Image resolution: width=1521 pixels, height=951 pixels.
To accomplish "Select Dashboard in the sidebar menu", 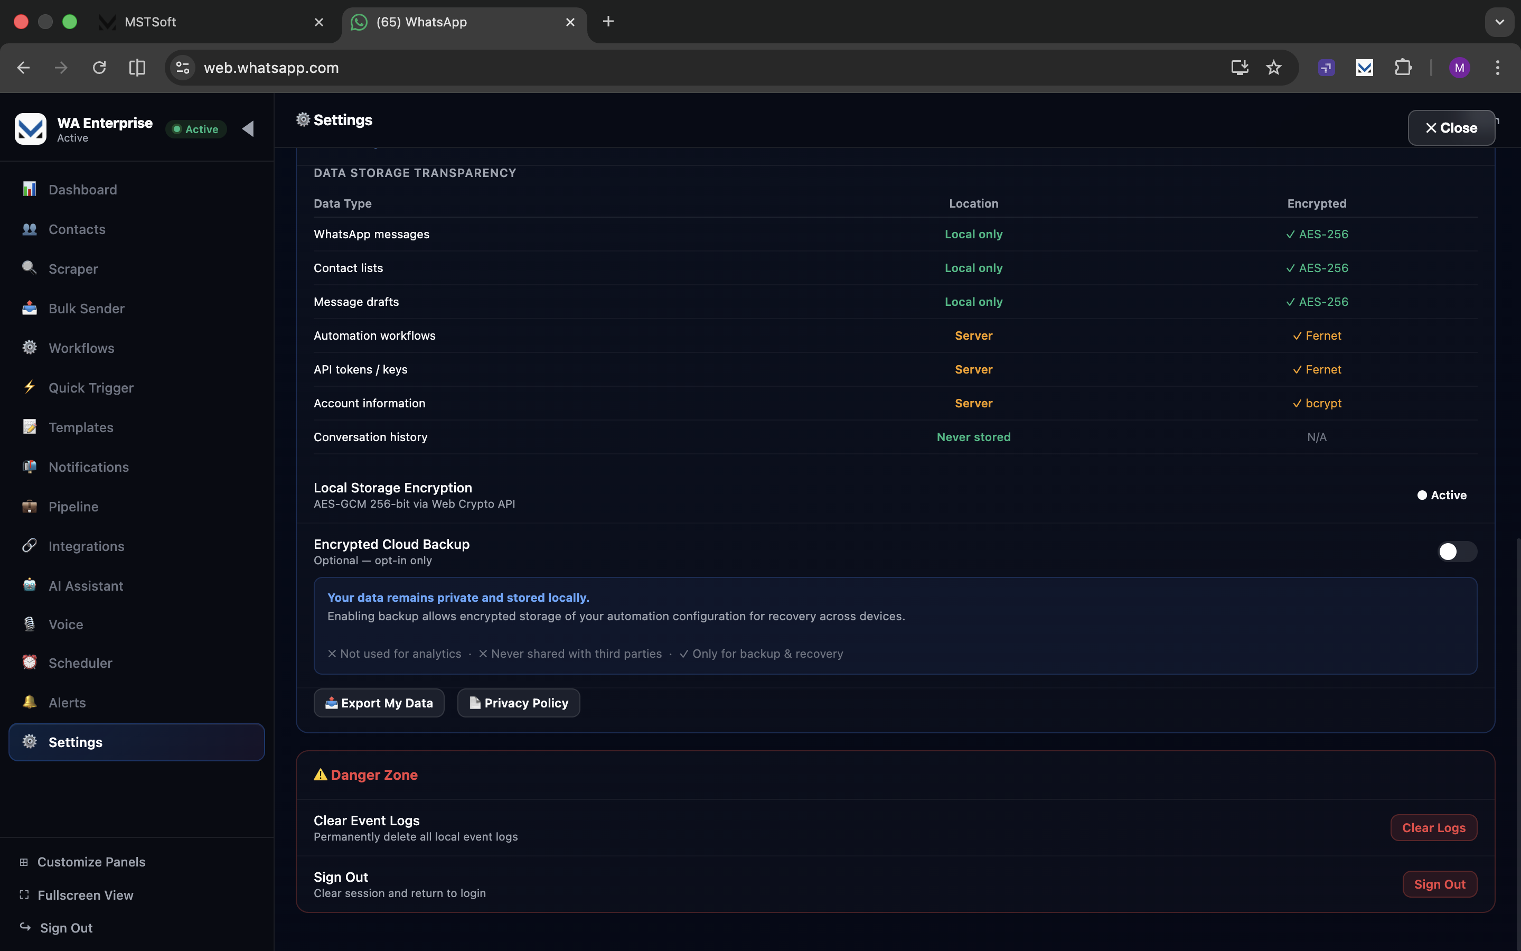I will 82,189.
